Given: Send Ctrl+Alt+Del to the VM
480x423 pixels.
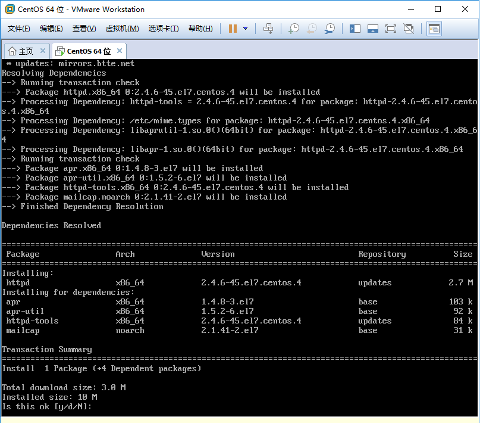Looking at the screenshot, I should point(268,29).
